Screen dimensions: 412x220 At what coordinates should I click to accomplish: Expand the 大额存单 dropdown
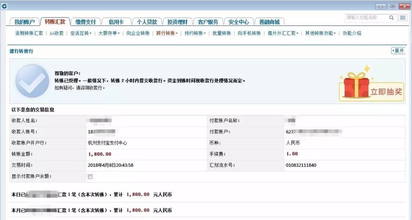point(109,33)
